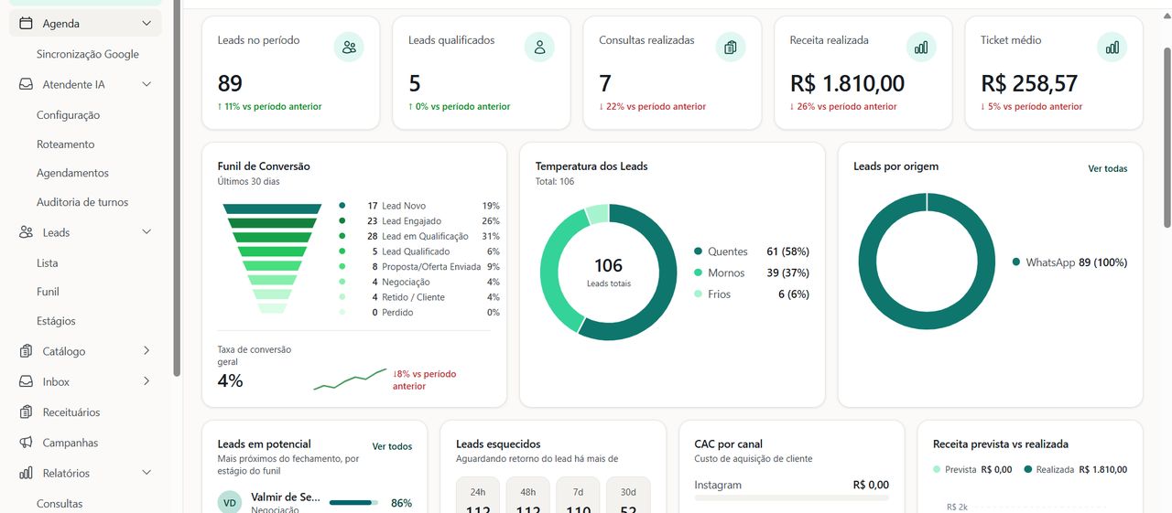Open Sincronização Google menu item
This screenshot has height=513, width=1172.
tap(88, 54)
